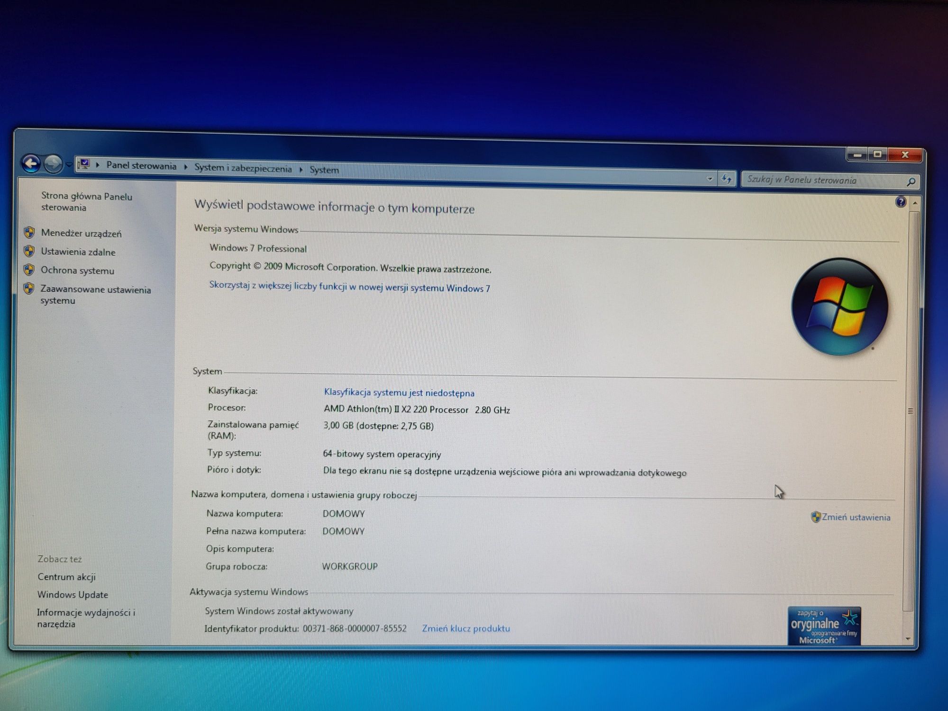Click the Forward arrow navigation button
Screen dimensions: 948x711
click(53, 164)
